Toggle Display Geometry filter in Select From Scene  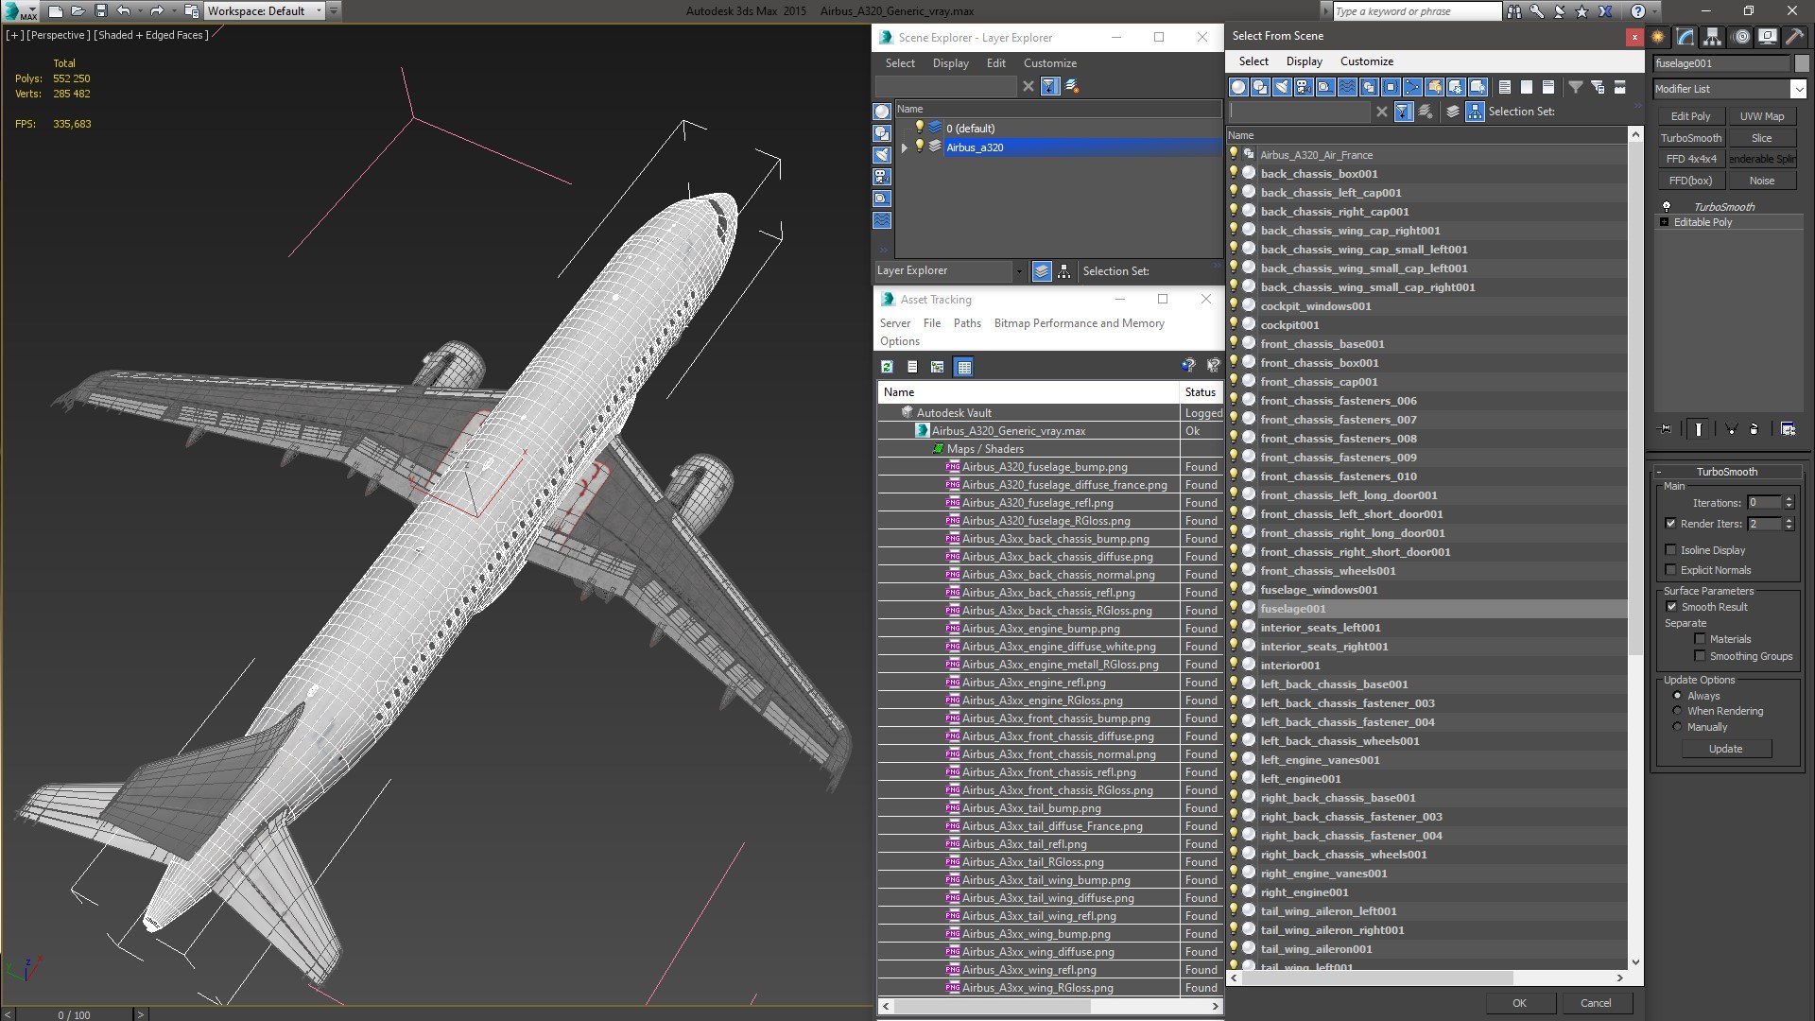pos(1238,87)
